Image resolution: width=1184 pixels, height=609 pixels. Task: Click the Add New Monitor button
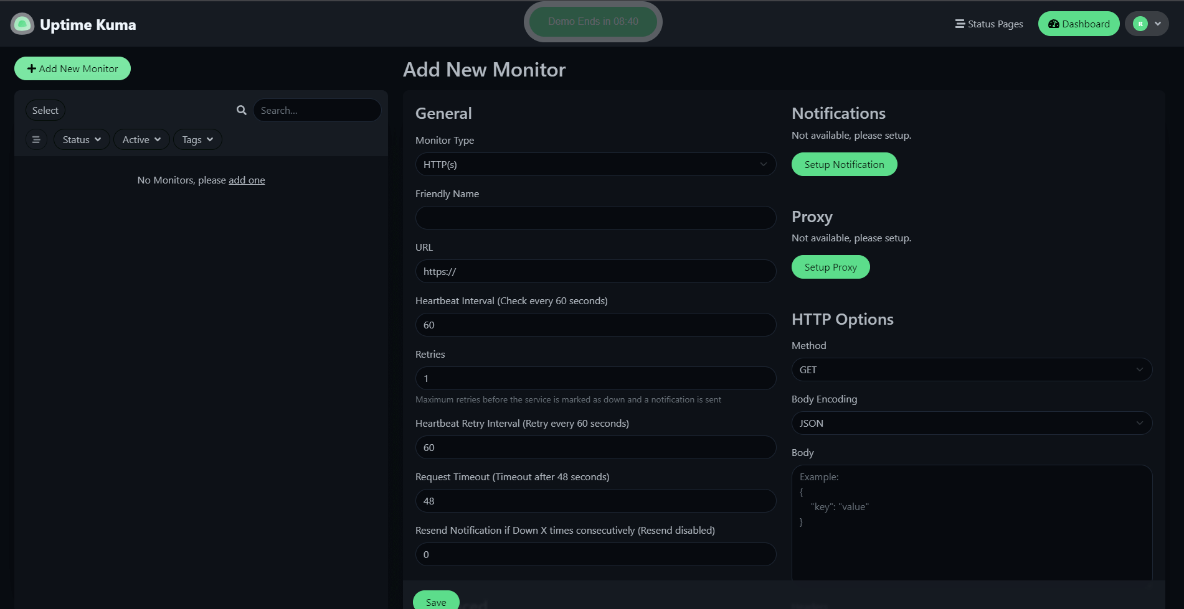[72, 68]
